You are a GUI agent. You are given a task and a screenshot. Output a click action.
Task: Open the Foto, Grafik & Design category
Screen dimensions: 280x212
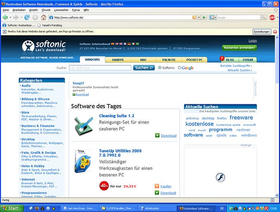39,153
